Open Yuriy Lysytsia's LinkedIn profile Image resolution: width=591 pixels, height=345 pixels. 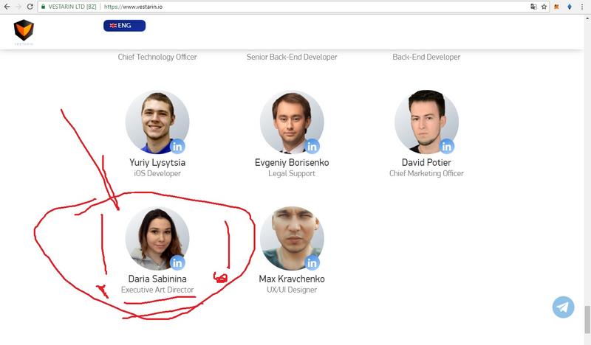(x=177, y=147)
